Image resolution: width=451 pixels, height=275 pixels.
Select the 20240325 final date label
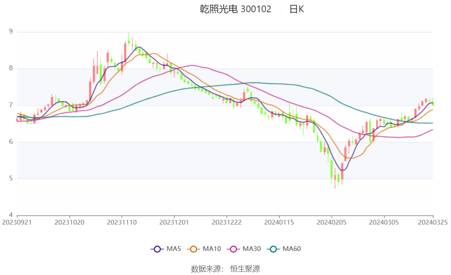pyautogui.click(x=433, y=223)
